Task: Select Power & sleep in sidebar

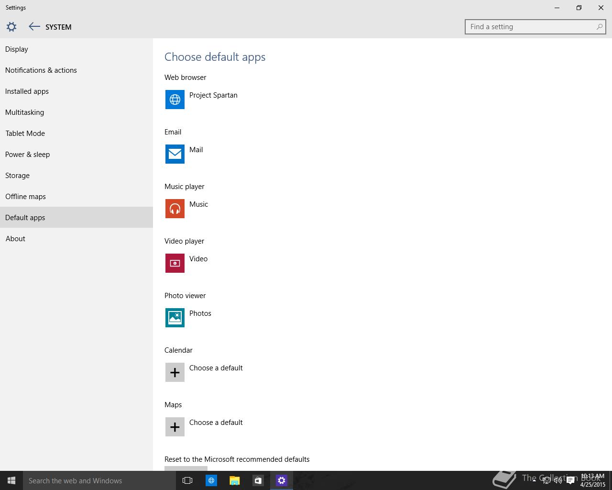Action: tap(76, 154)
